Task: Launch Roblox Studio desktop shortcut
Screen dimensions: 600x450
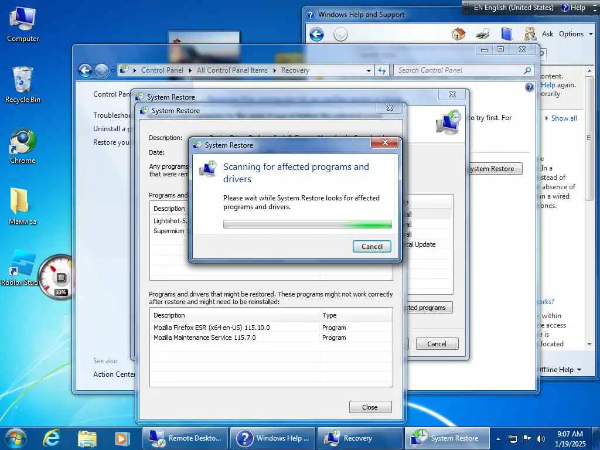Action: 20,268
